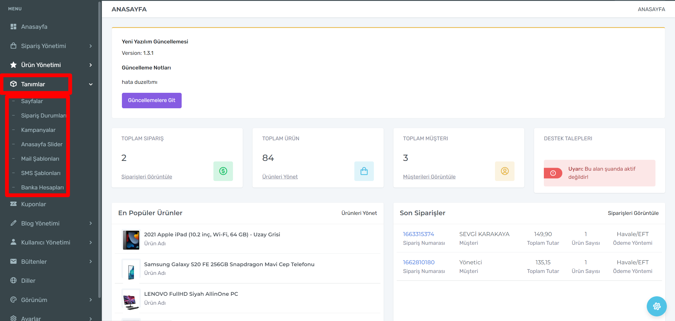This screenshot has width=675, height=321.
Task: Click the blue shopping bag products icon
Action: [364, 171]
